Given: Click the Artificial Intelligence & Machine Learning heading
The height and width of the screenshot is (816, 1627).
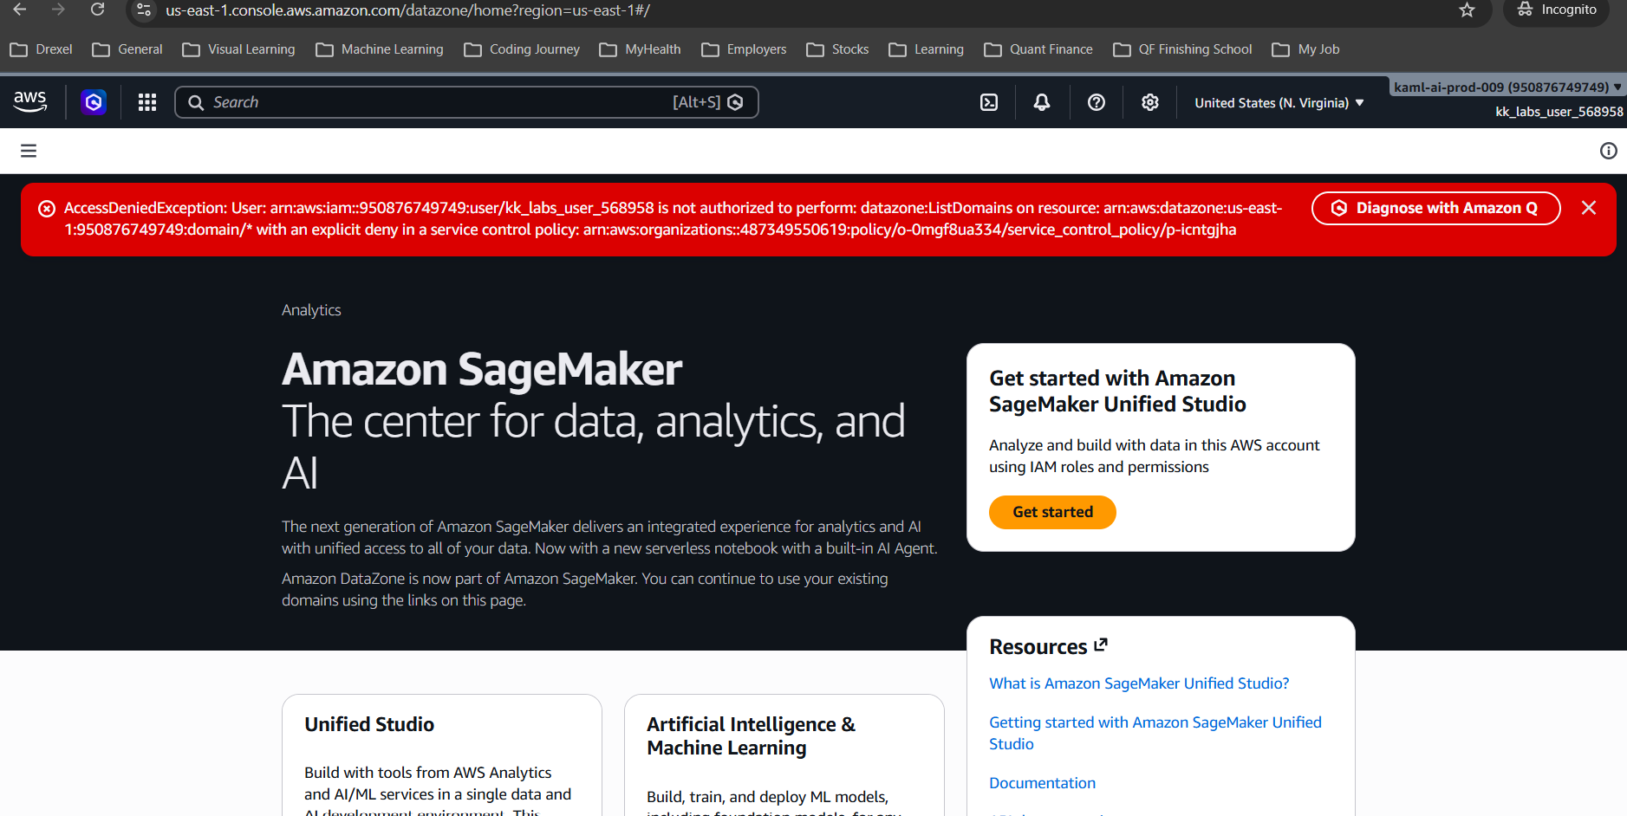Looking at the screenshot, I should tap(751, 735).
